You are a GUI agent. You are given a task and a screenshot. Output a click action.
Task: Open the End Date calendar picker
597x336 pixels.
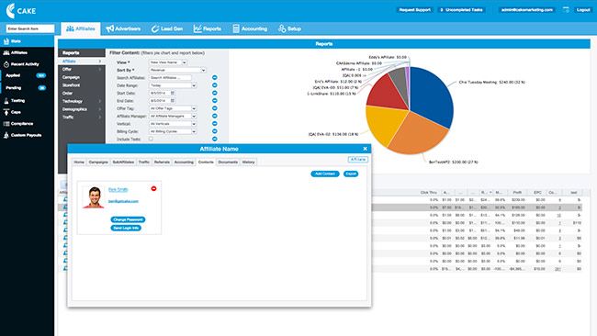pyautogui.click(x=173, y=101)
